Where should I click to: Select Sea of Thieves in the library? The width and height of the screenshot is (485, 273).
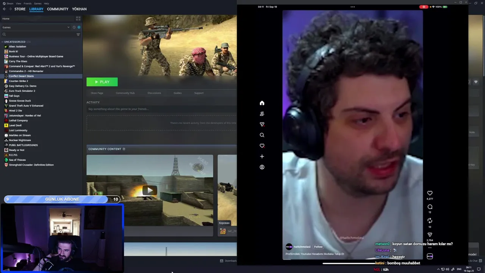pos(17,160)
